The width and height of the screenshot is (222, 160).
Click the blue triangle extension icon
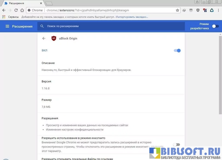(212, 10)
